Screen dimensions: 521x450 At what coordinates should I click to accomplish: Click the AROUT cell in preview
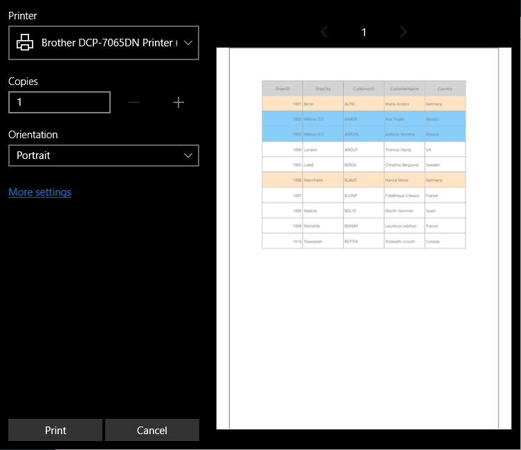click(363, 150)
